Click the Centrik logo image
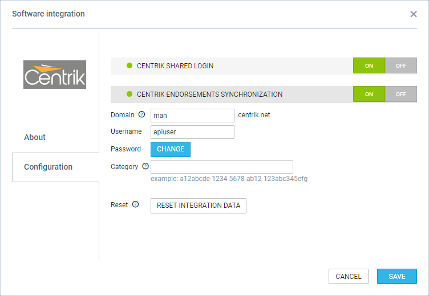The width and height of the screenshot is (429, 296). tap(55, 75)
